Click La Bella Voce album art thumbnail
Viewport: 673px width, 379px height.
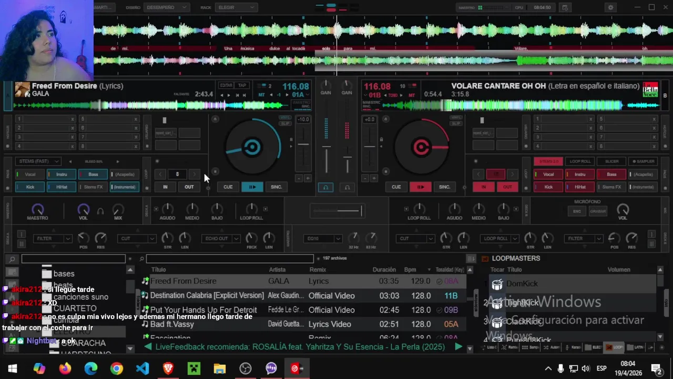tap(651, 90)
